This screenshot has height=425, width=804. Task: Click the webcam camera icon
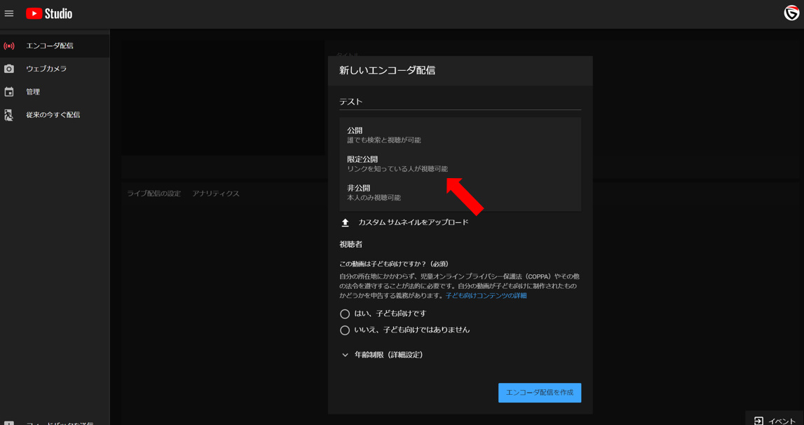coord(9,69)
